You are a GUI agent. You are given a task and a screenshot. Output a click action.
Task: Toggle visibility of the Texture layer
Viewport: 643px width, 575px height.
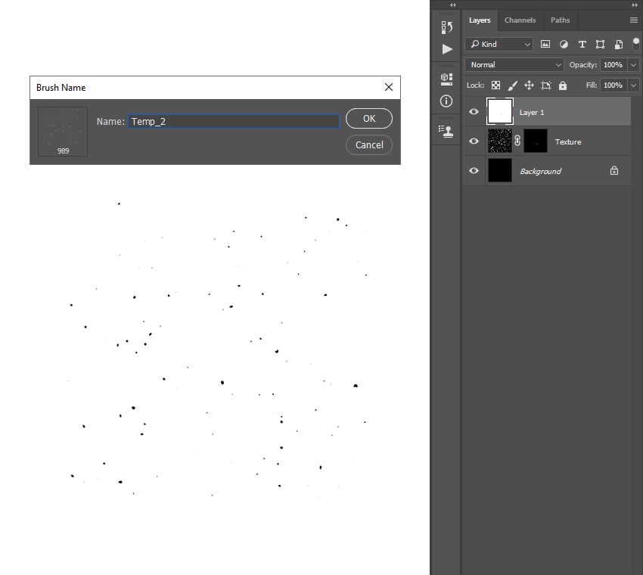click(x=474, y=141)
